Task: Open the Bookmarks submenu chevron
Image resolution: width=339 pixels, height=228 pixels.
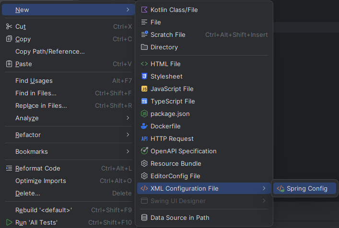Action: coord(128,151)
